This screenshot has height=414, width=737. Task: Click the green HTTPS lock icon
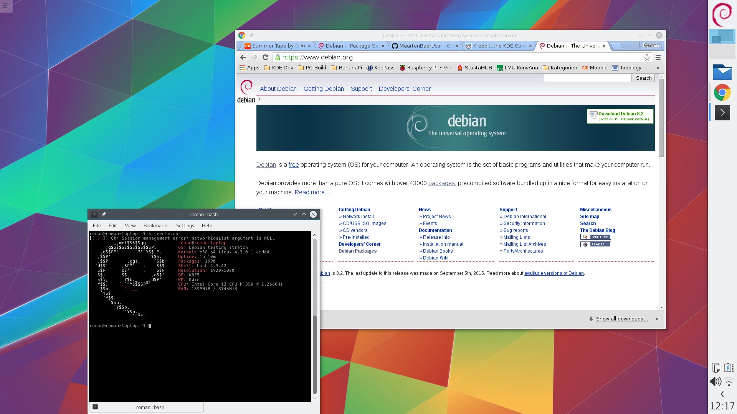[x=278, y=57]
